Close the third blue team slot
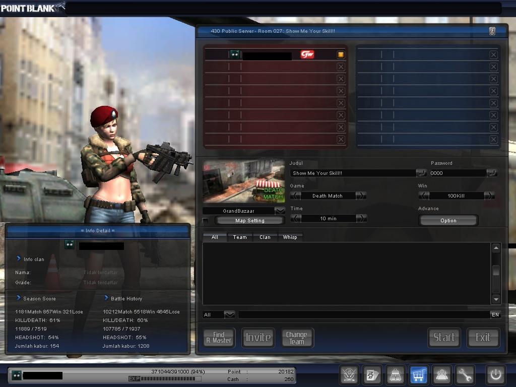 493,79
